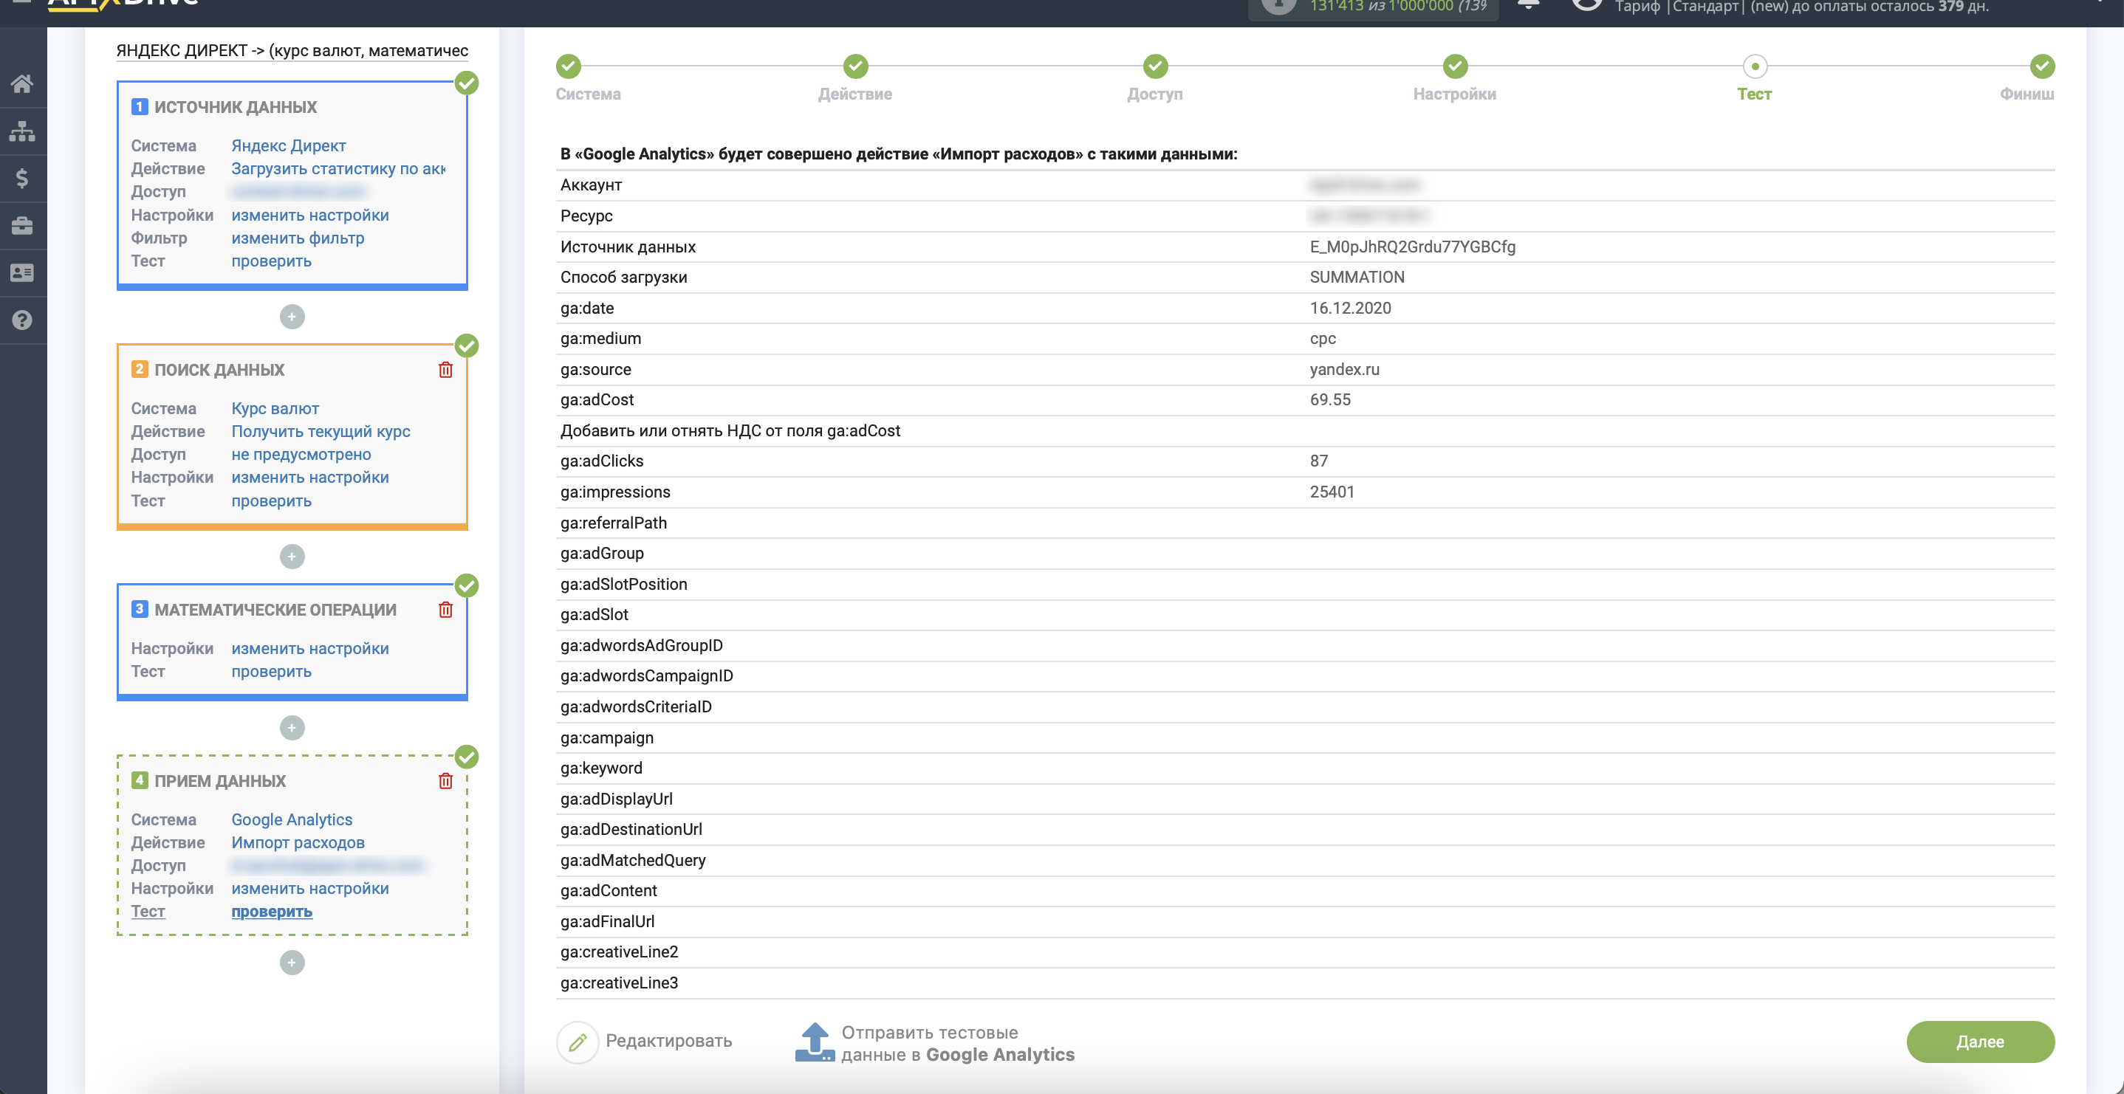Viewport: 2124px width, 1094px height.
Task: Select the ga:source value yandex.ru
Action: click(1344, 369)
